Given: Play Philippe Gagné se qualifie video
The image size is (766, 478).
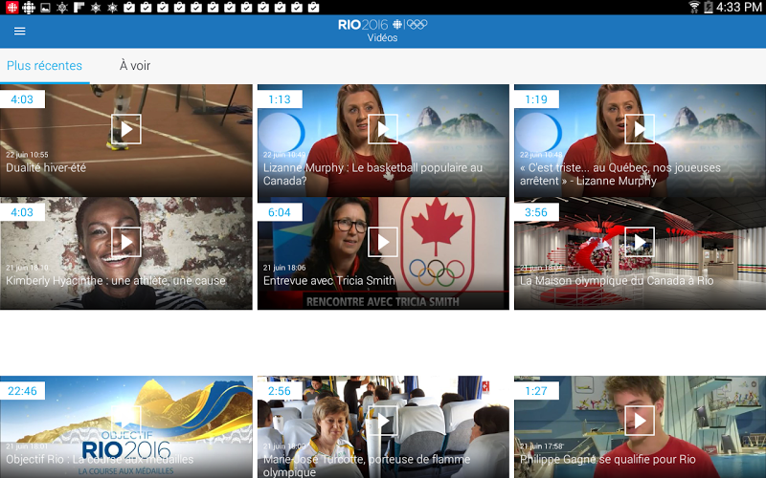Looking at the screenshot, I should pos(640,421).
